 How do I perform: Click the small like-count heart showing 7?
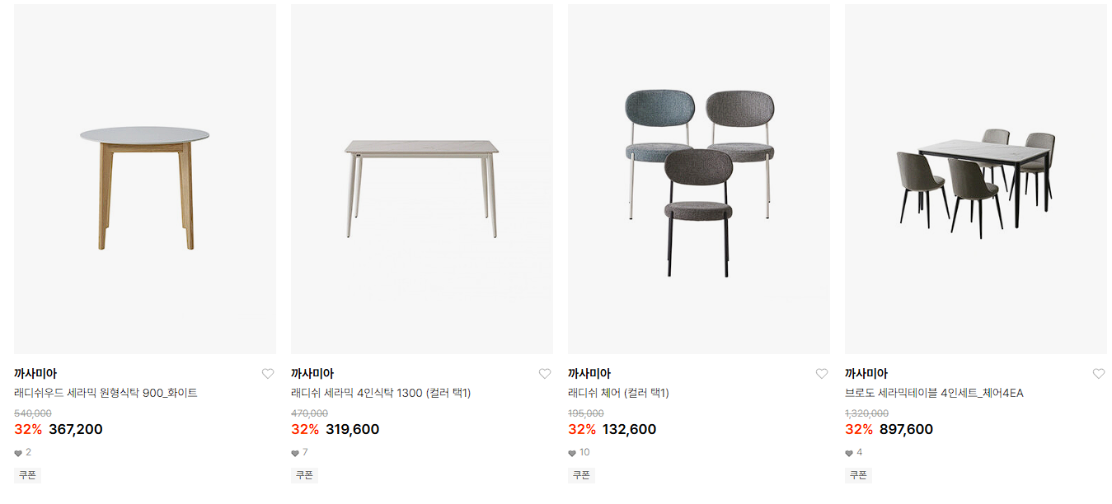coord(295,453)
